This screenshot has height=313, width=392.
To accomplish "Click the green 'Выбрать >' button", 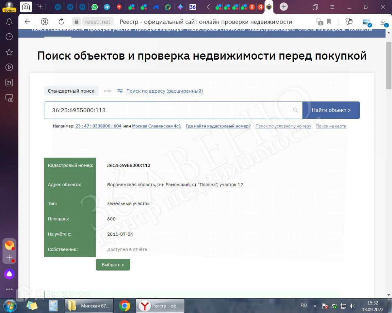I will pyautogui.click(x=113, y=265).
